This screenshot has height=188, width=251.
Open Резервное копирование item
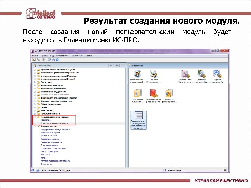[51, 142]
